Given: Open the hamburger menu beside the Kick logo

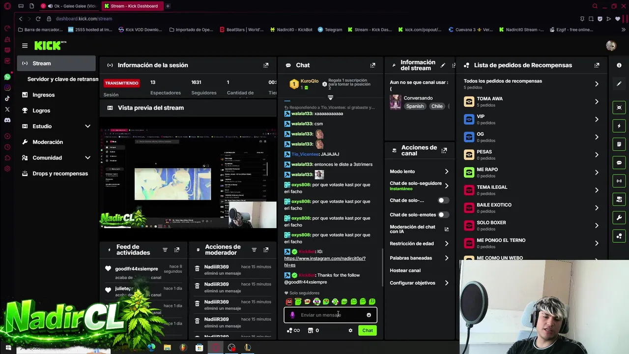Looking at the screenshot, I should 25,46.
